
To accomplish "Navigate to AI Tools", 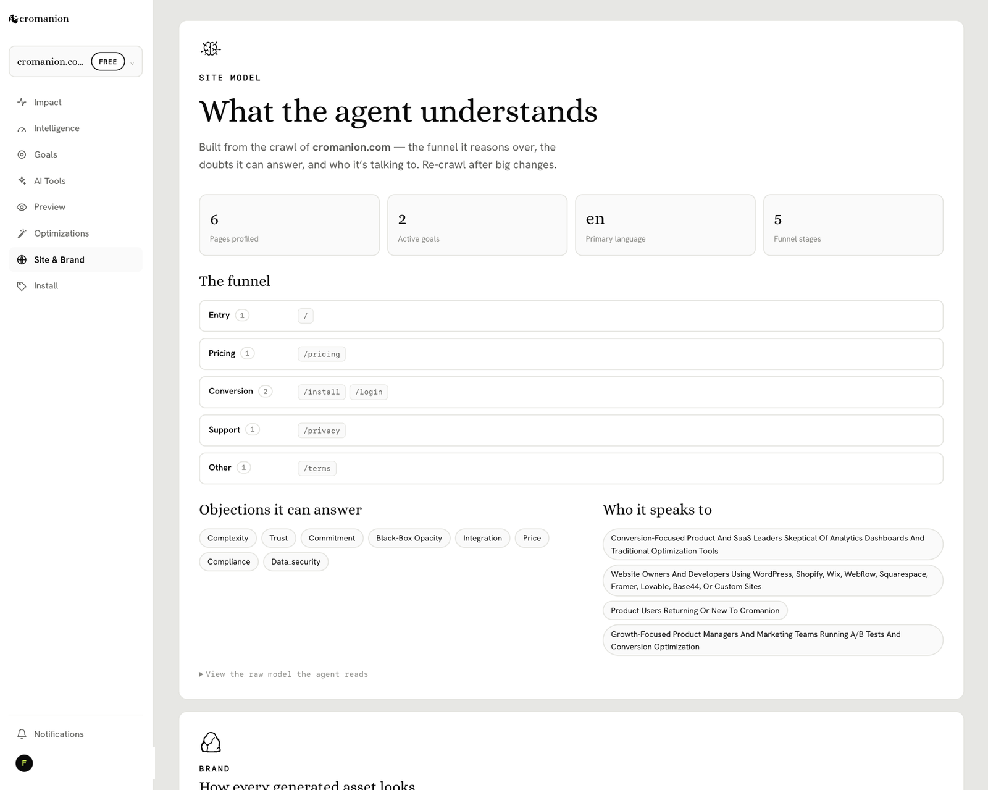I will [75, 181].
